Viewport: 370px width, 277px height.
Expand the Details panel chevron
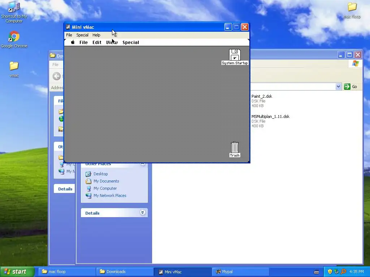coord(142,212)
